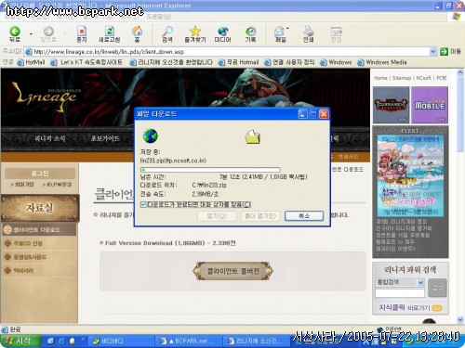The height and width of the screenshot is (348, 465).
Task: Open the Tournament banner thumbnail
Action: (x=391, y=105)
